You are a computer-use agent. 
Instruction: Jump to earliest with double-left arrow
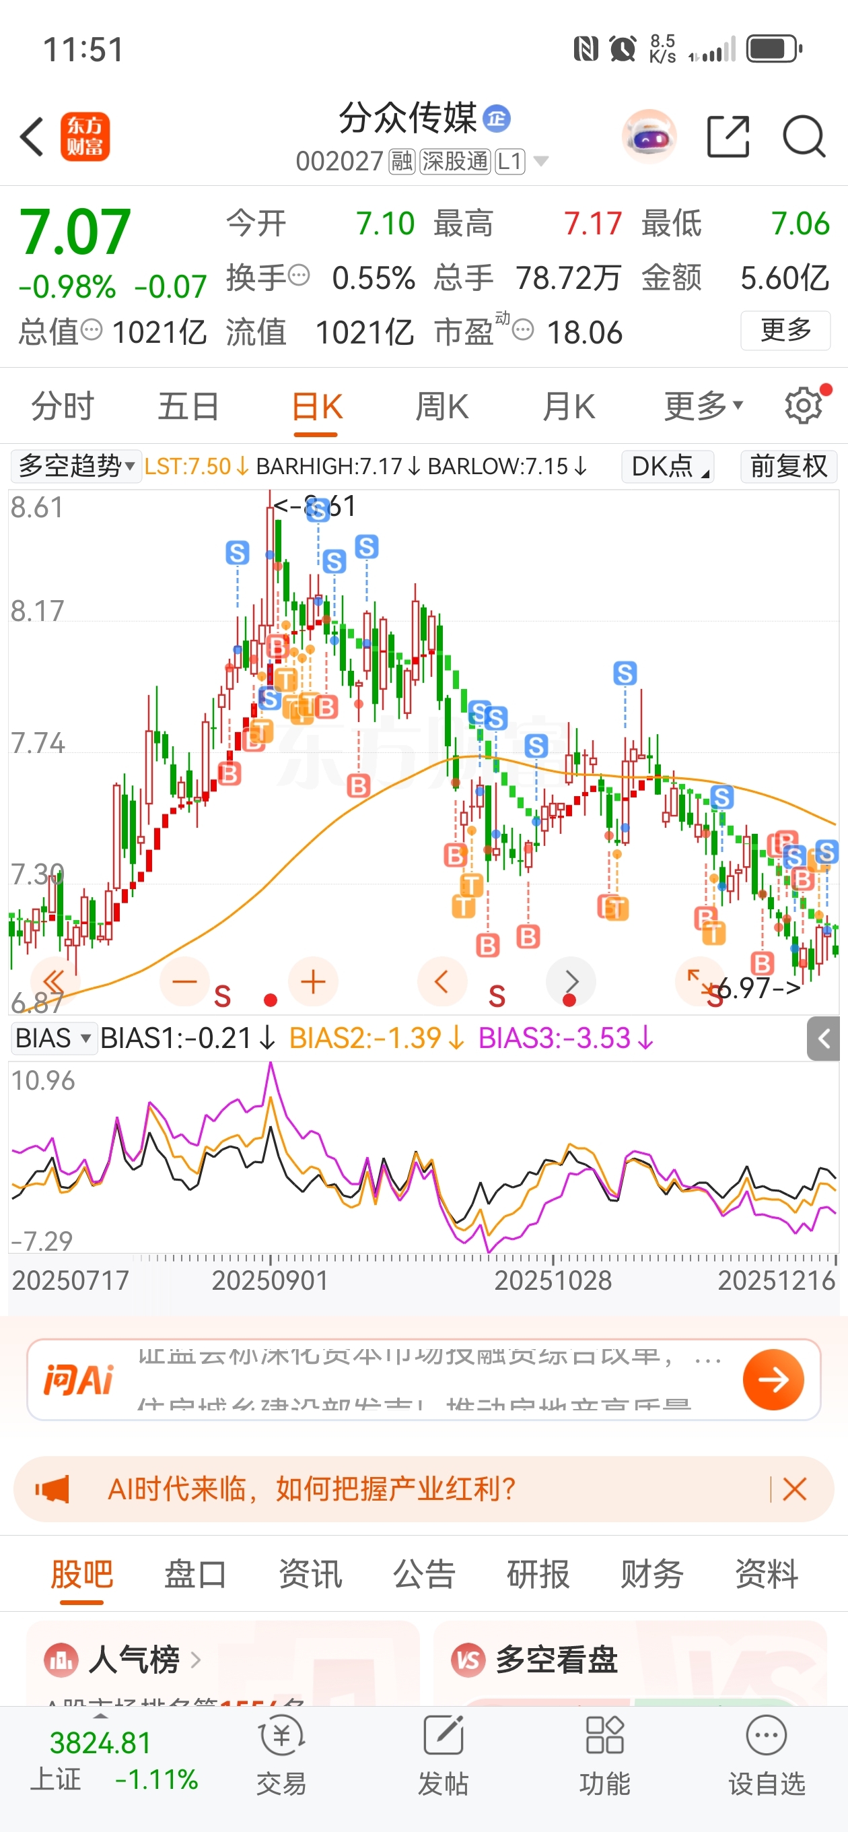pos(55,982)
